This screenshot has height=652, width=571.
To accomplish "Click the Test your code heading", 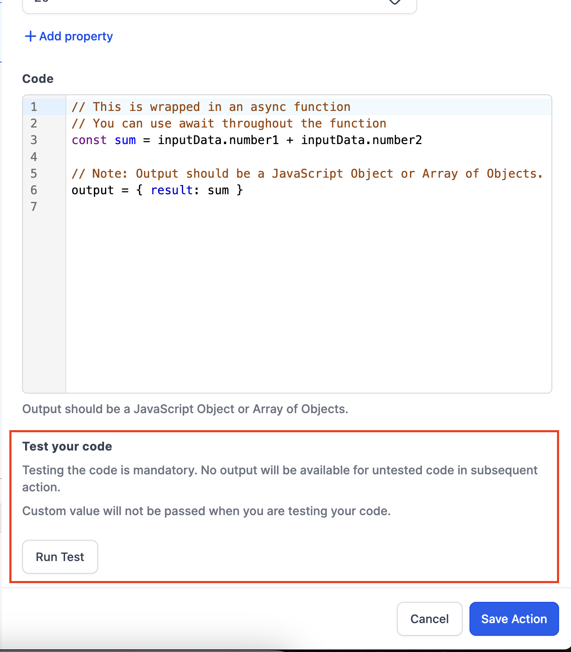I will tap(67, 446).
